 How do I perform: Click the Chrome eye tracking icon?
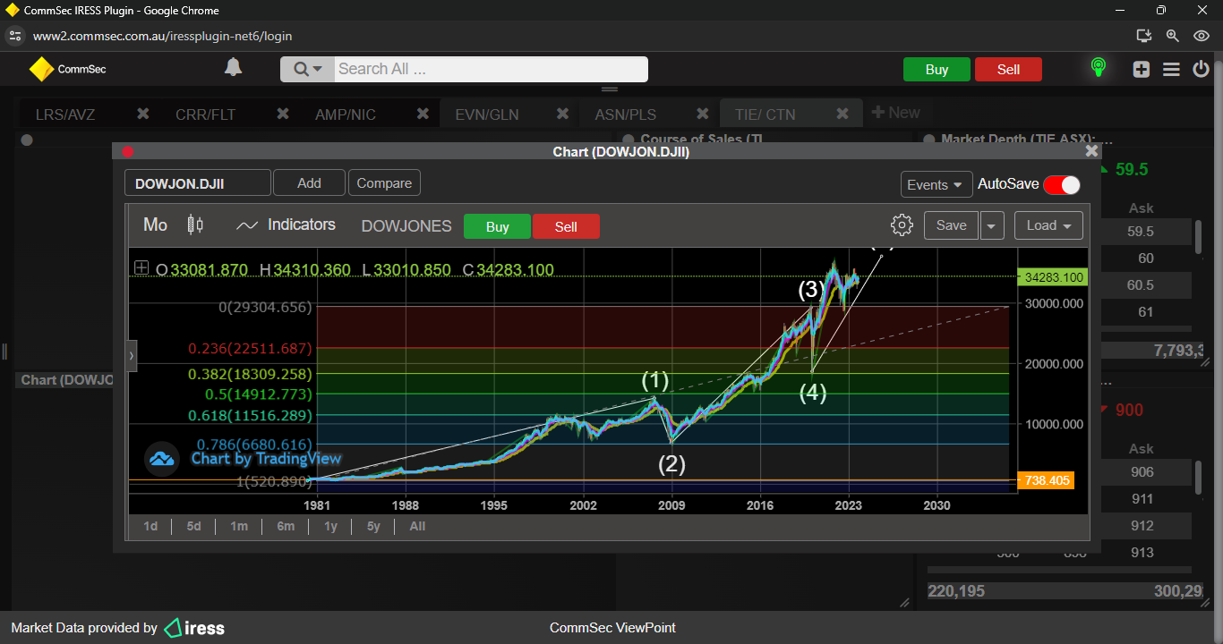[x=1202, y=36]
